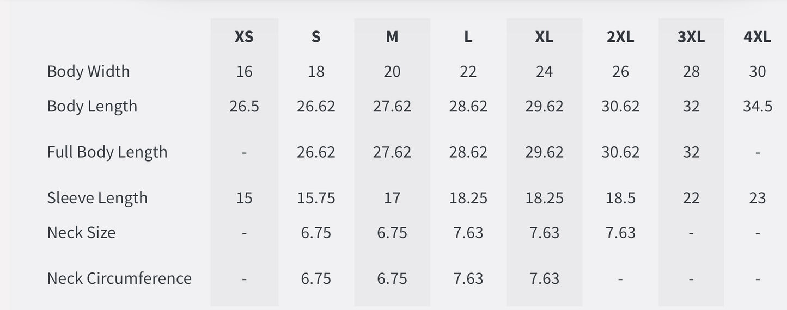The image size is (787, 310).
Task: Select the Body Width row label
Action: point(88,71)
